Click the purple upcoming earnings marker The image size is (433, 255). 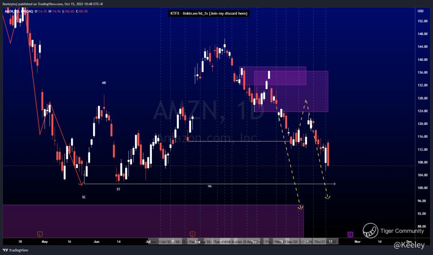click(350, 235)
